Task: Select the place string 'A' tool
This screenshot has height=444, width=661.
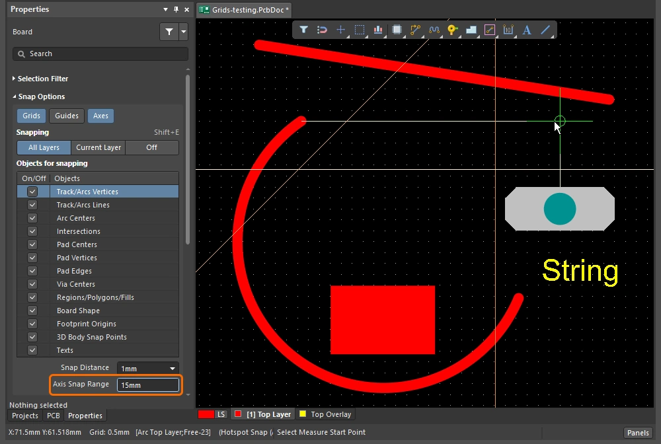Action: [x=527, y=30]
